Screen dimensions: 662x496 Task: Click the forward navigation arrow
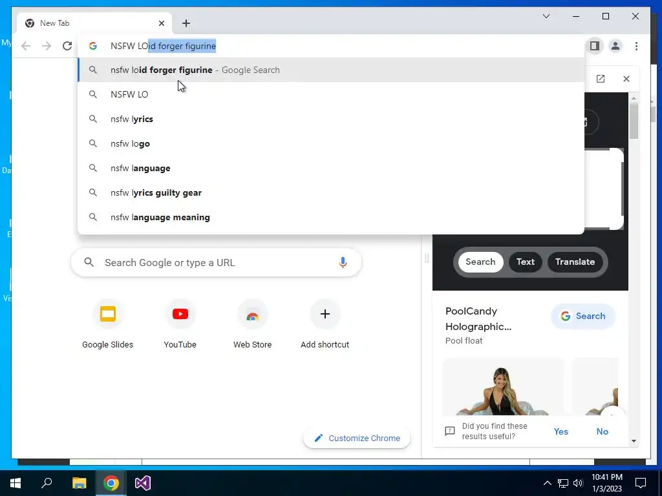coord(47,46)
